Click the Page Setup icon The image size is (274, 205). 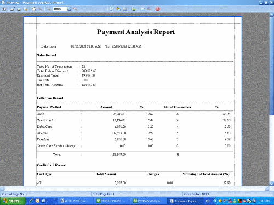(x=25, y=9)
